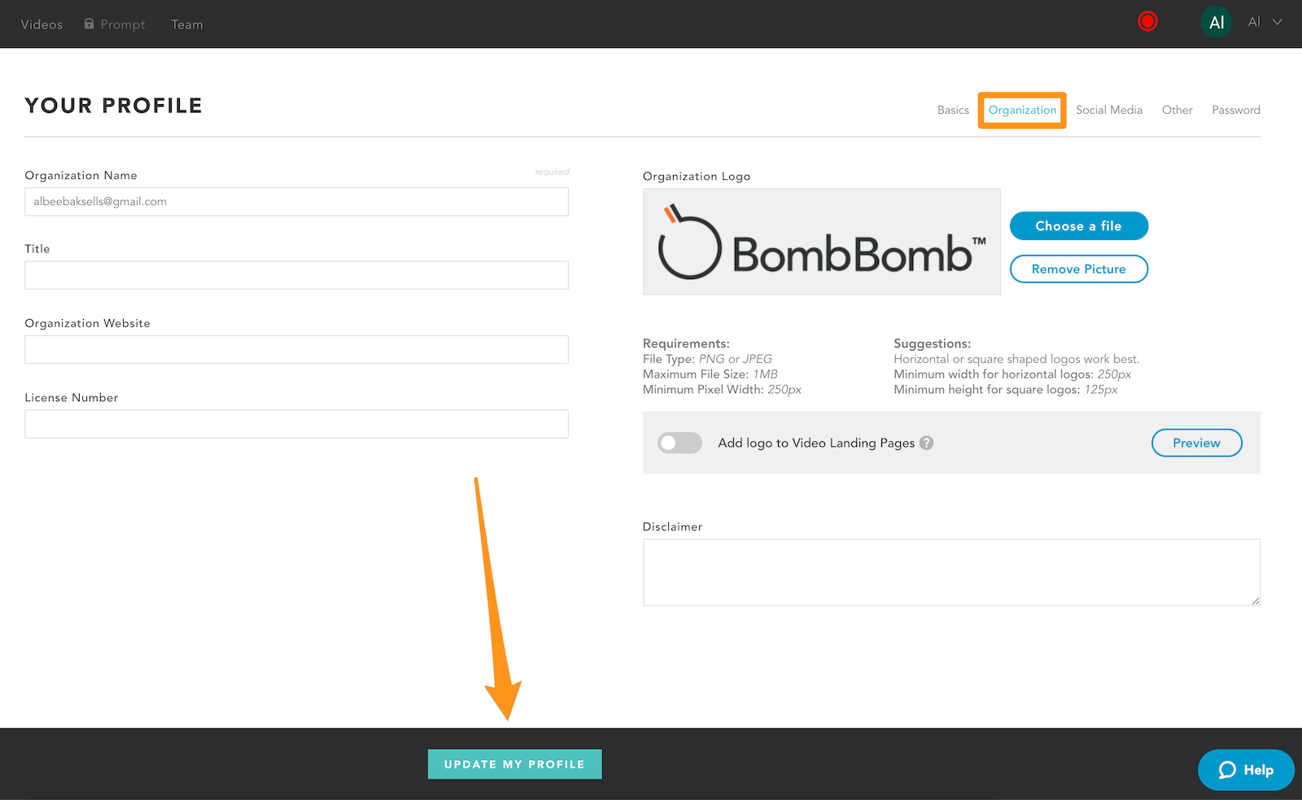Click into the Title input field
1302x800 pixels.
[x=296, y=275]
